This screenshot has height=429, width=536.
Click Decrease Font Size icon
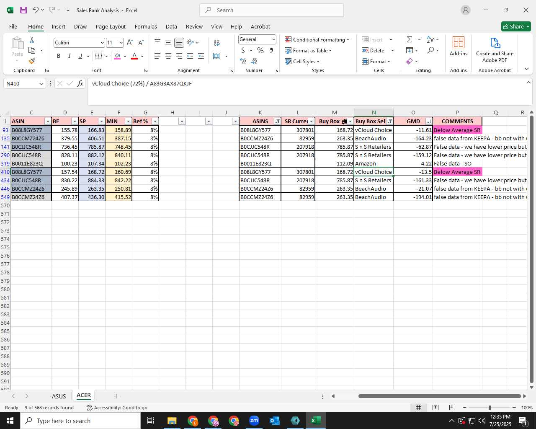141,42
